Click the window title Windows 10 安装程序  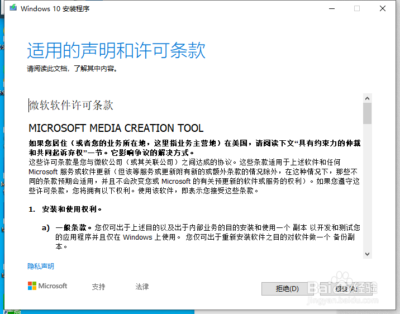coord(55,9)
